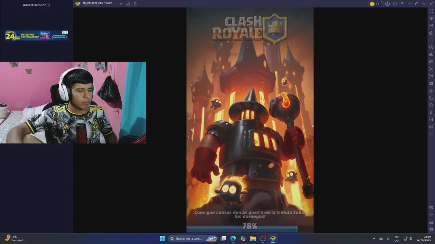
Task: Click the BlueStacks taskbar icon
Action: pos(273,239)
